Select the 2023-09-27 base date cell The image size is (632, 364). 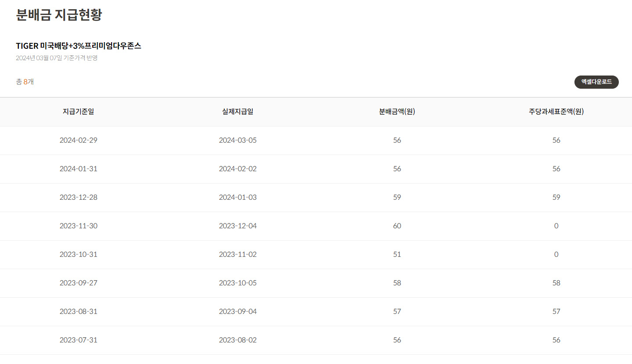(x=78, y=283)
